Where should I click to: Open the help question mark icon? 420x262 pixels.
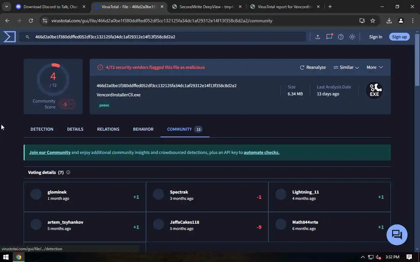pyautogui.click(x=341, y=37)
